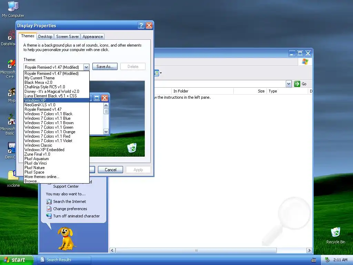Click the green Go arrow icon

point(297,84)
